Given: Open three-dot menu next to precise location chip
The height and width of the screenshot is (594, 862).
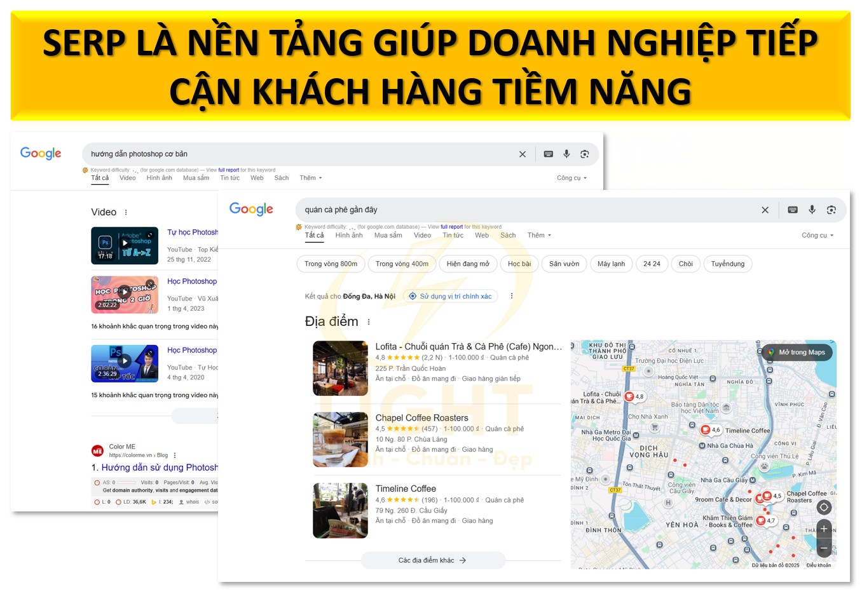Looking at the screenshot, I should (x=512, y=296).
